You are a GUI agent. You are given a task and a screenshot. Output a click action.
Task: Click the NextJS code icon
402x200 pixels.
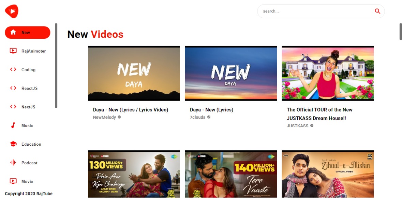click(13, 107)
